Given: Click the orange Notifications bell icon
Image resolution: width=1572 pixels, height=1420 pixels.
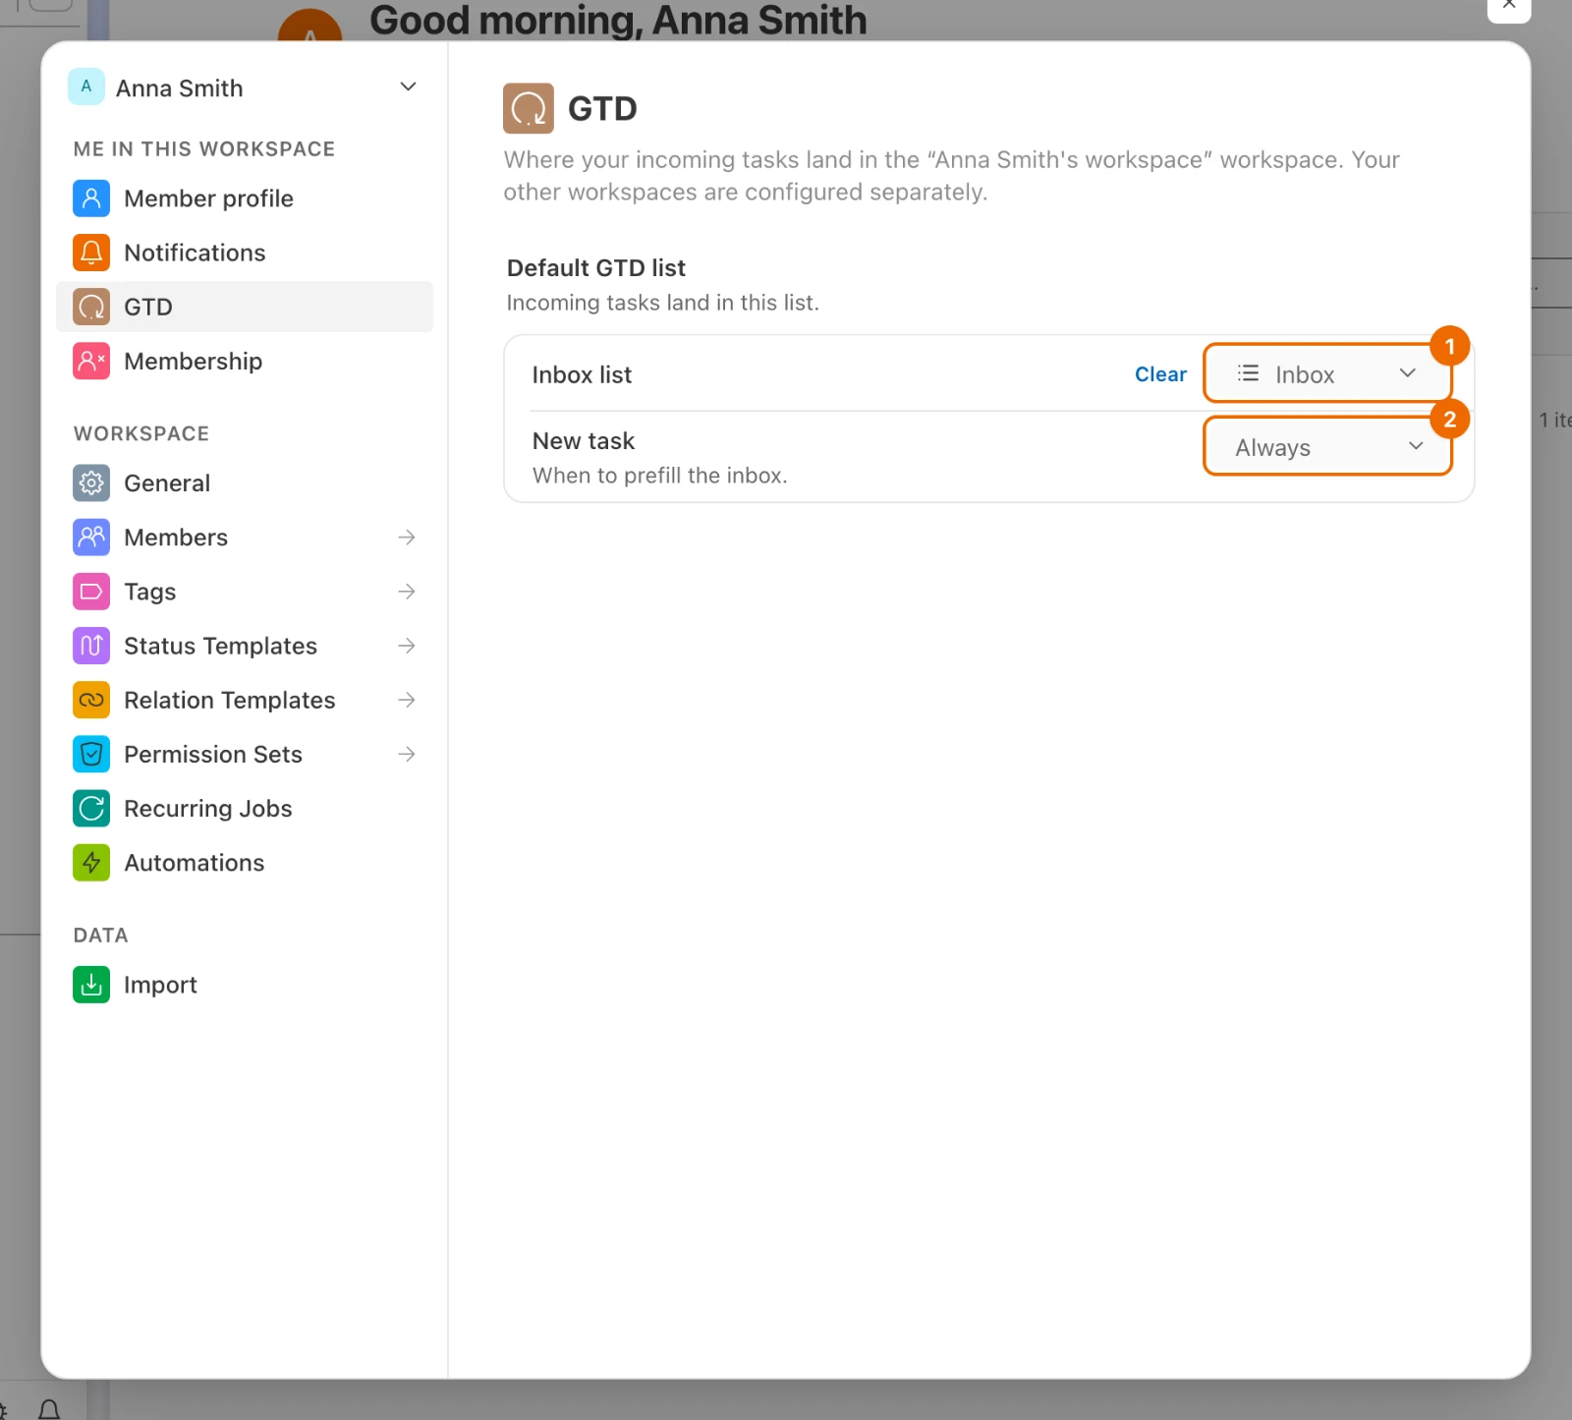Looking at the screenshot, I should [91, 253].
